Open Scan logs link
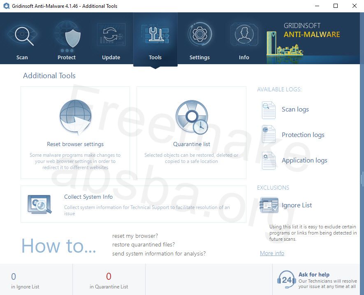Viewport: 364px width, 295px height. pyautogui.click(x=295, y=109)
